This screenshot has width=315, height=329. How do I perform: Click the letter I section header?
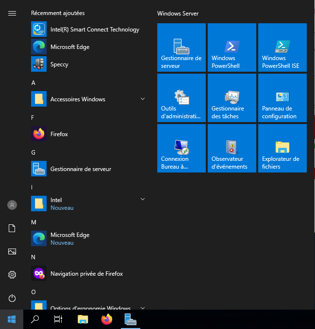point(32,188)
